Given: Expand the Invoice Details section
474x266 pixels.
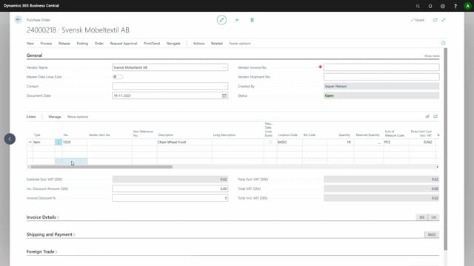Looking at the screenshot, I should pyautogui.click(x=42, y=217).
